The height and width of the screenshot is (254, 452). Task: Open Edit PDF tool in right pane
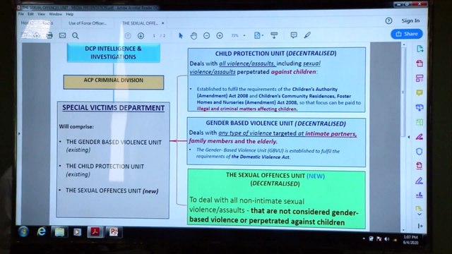(x=420, y=78)
